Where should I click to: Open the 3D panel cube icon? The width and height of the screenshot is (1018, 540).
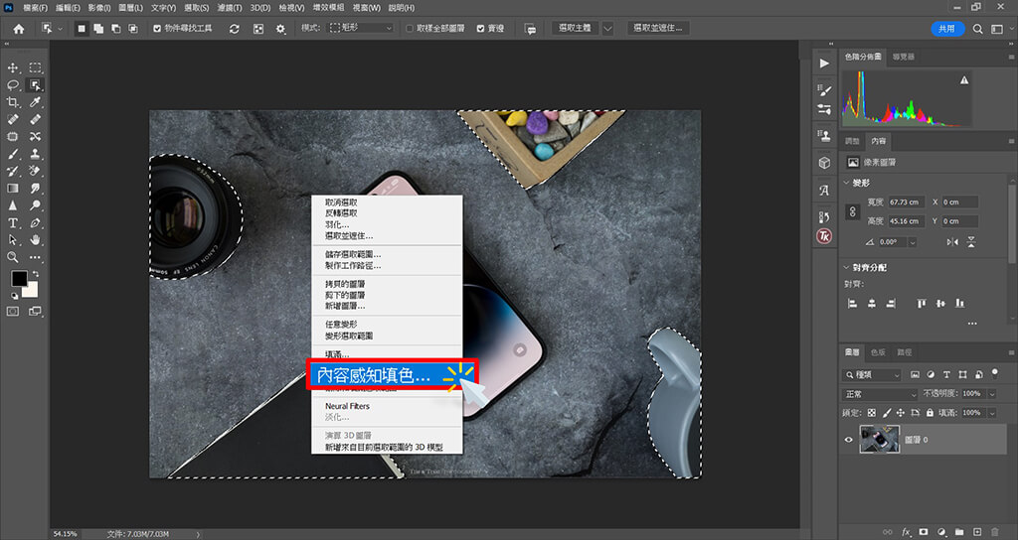pos(824,164)
